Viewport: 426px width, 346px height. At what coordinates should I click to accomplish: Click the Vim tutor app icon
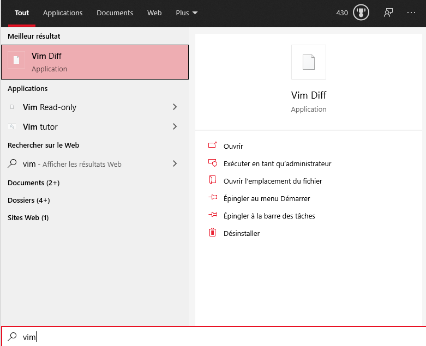[x=12, y=126]
